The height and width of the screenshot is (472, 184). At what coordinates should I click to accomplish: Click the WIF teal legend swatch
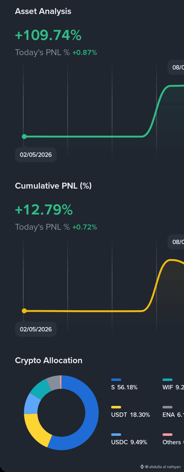[x=167, y=380]
